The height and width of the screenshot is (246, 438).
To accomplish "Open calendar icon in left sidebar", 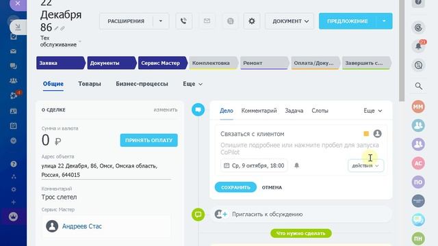I will click(x=13, y=126).
